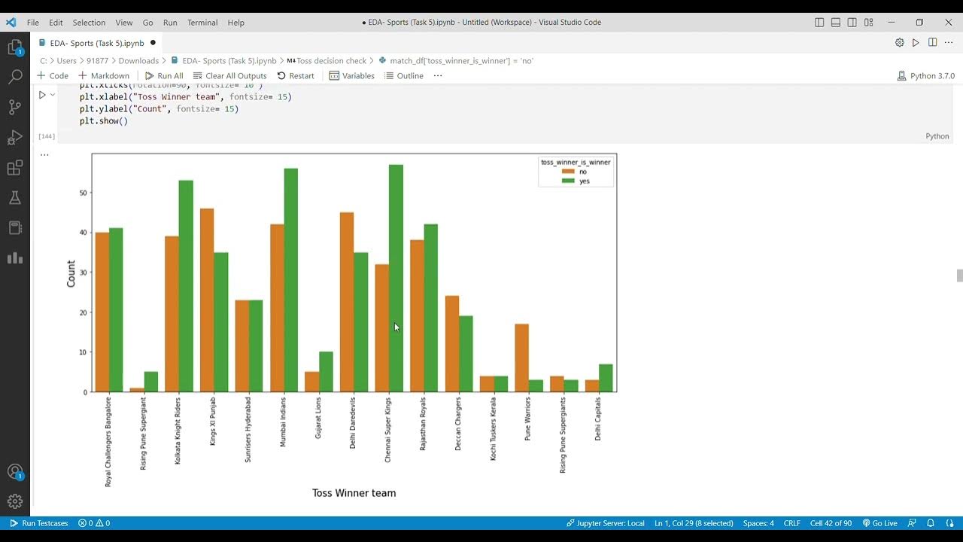This screenshot has height=542, width=963.
Task: Click Run All in notebook toolbar
Action: (x=164, y=75)
